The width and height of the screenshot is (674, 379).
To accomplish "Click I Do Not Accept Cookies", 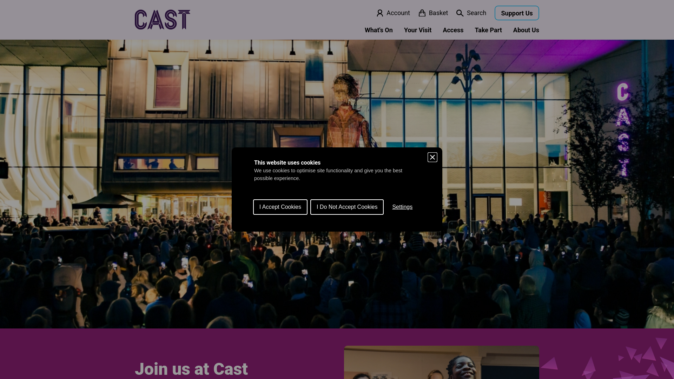I will (347, 207).
